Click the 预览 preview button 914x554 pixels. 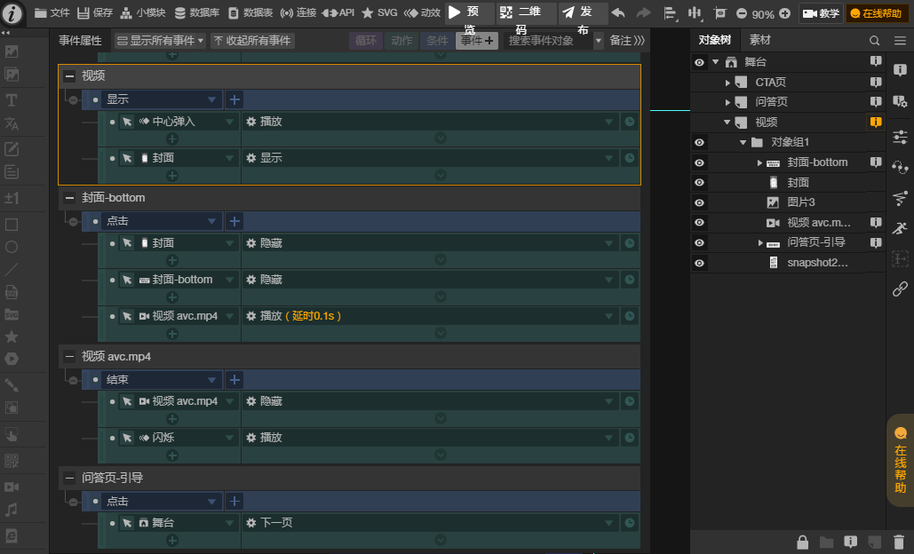point(469,12)
